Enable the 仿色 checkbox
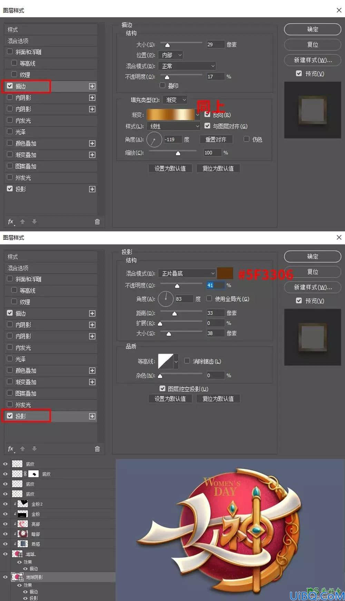345x601 pixels. [x=246, y=139]
